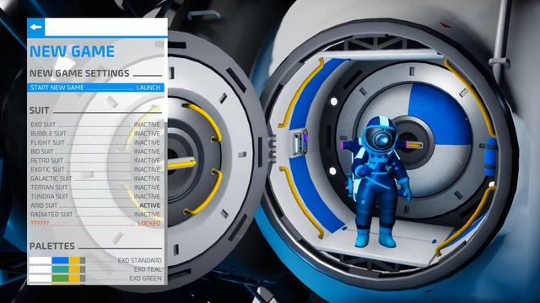The width and height of the screenshot is (540, 303).
Task: Click the active Arid Suit row
Action: [95, 205]
